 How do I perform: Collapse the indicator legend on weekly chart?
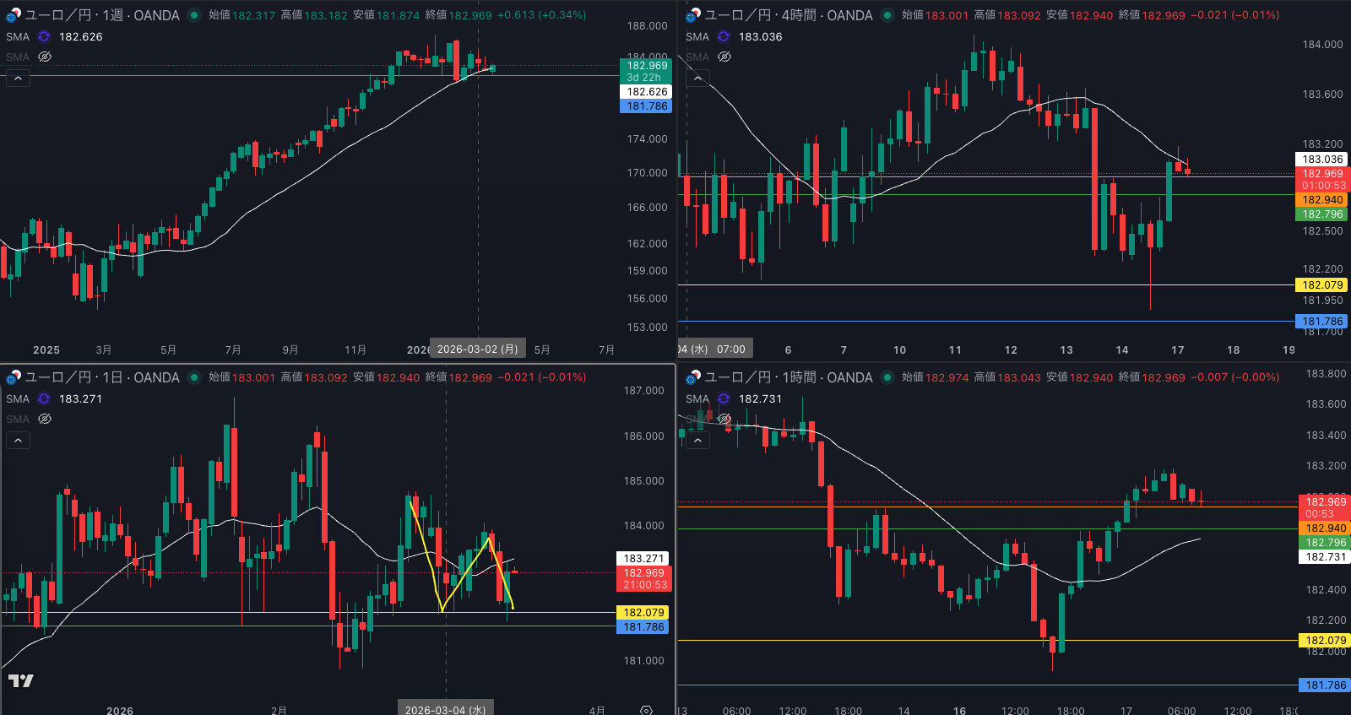[x=19, y=79]
